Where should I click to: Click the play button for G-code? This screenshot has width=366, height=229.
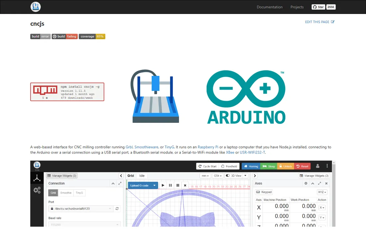point(163,185)
